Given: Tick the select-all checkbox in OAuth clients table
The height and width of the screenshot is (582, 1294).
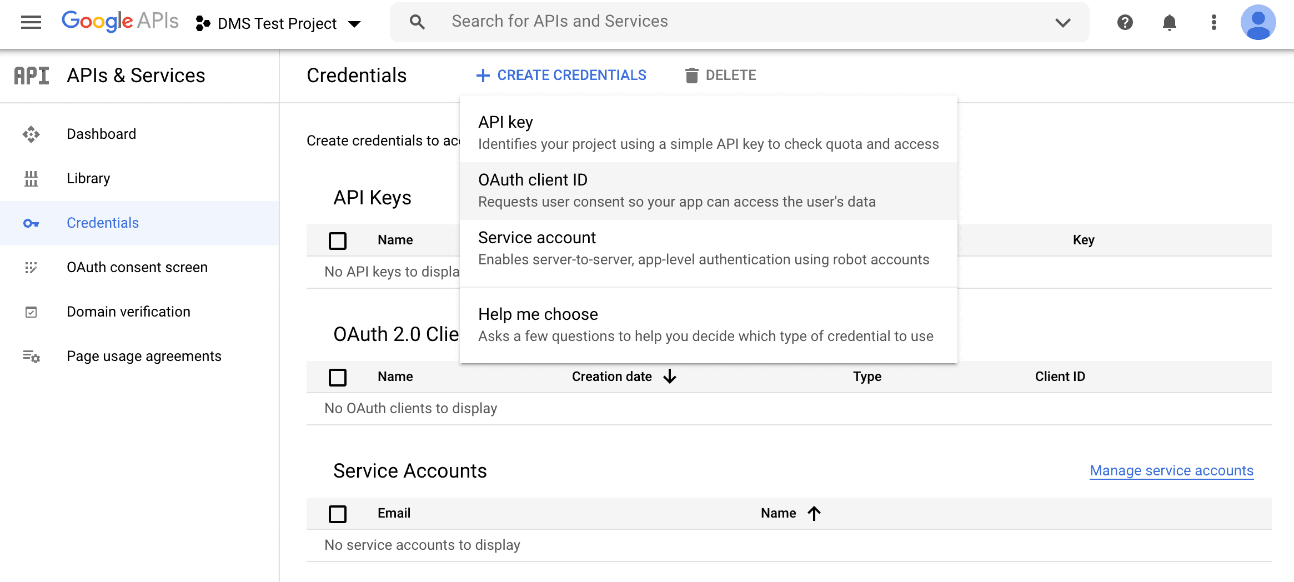Looking at the screenshot, I should [338, 377].
